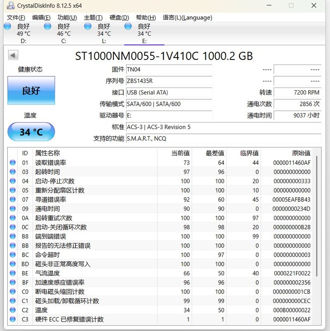The height and width of the screenshot is (331, 330).
Task: Click the 属性名称 column header
Action: tap(95, 153)
